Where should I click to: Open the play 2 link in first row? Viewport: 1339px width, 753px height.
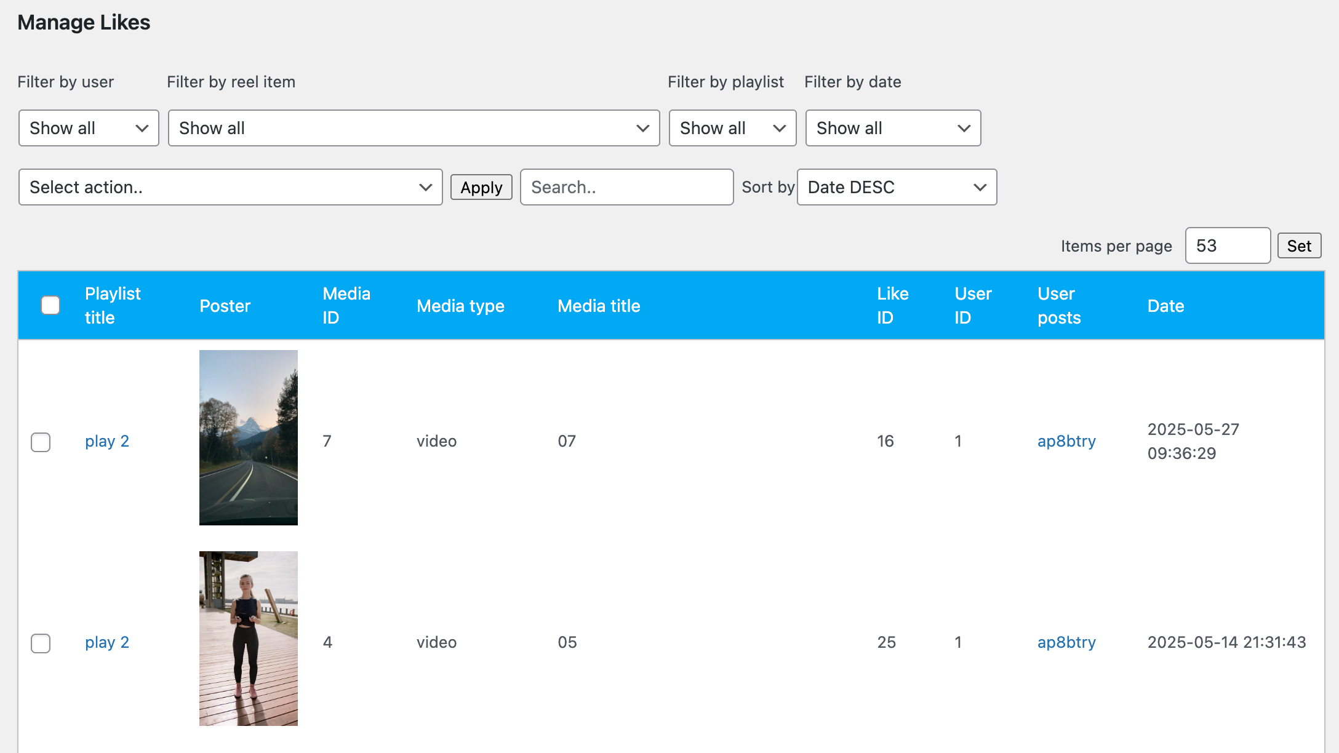click(107, 441)
